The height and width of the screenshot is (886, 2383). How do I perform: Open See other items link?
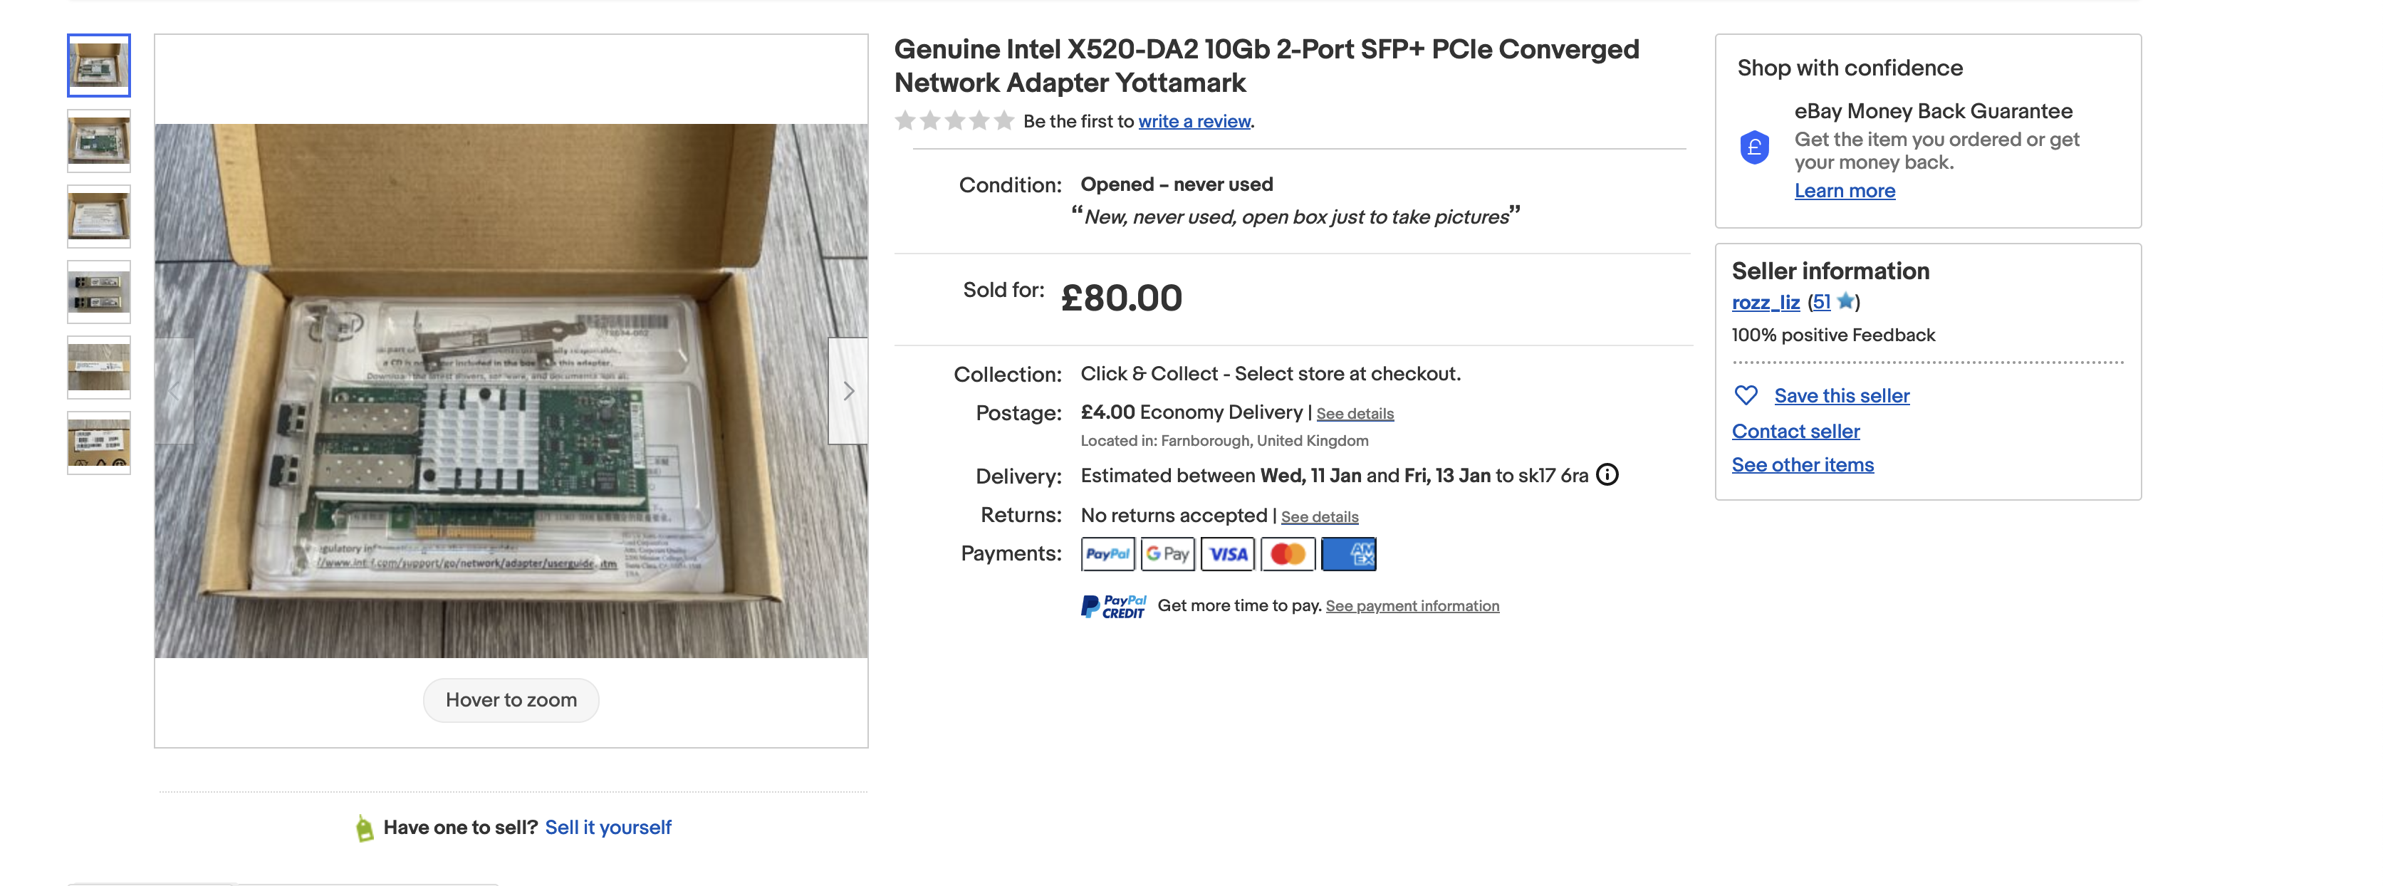(1802, 464)
